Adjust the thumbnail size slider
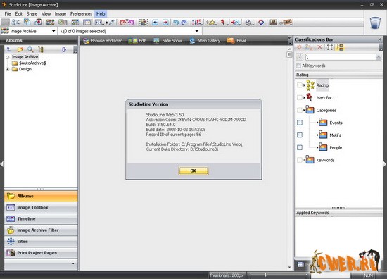387x279 pixels. coord(265,275)
